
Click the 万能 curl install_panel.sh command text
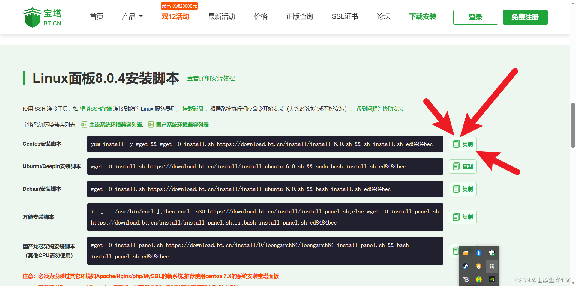[x=265, y=217]
